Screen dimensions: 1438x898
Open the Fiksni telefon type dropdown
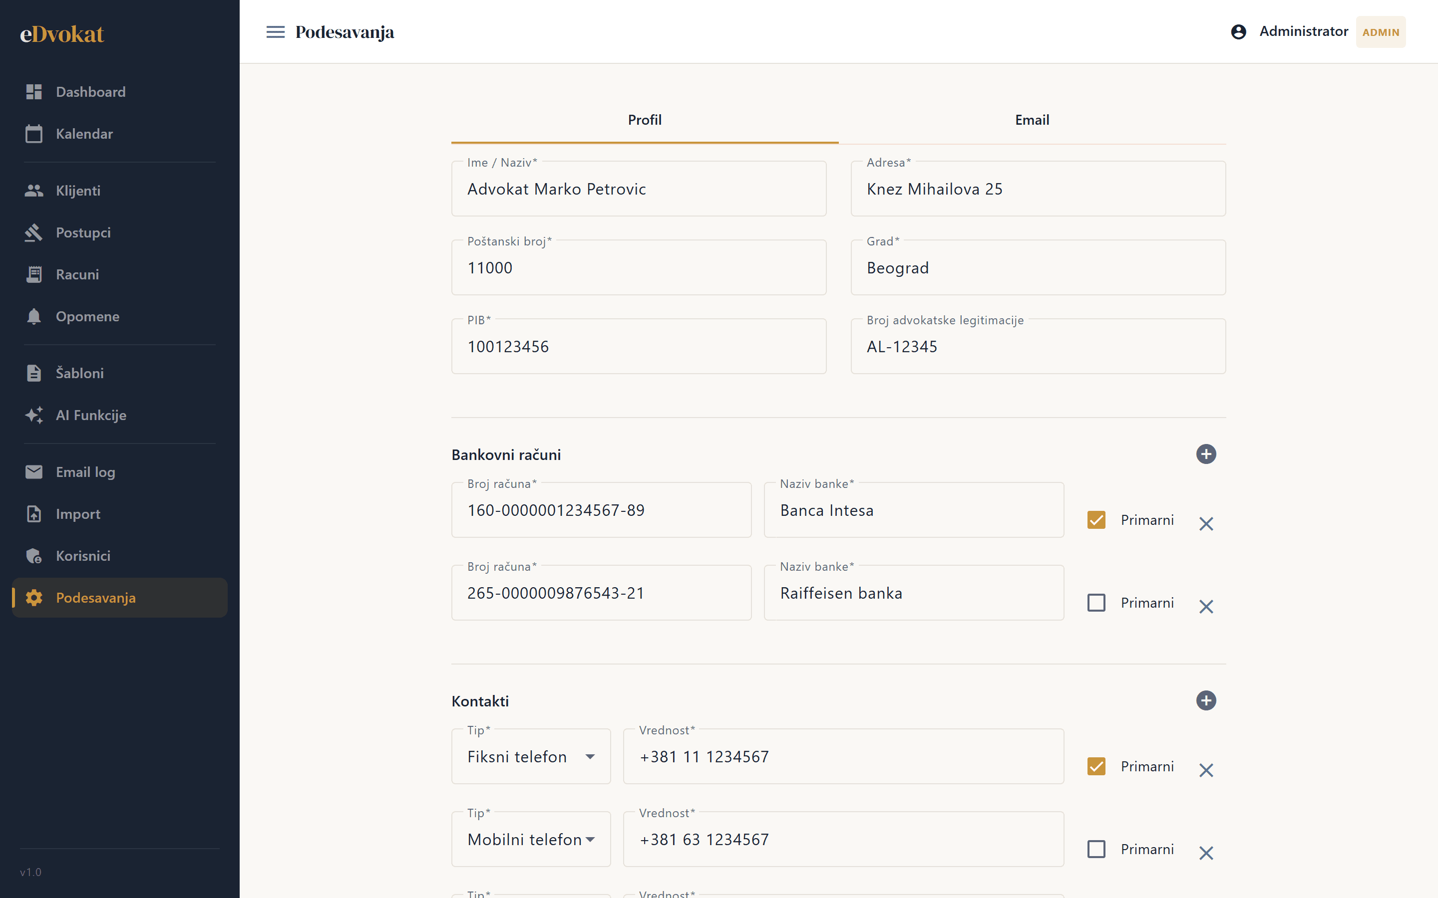(x=531, y=757)
